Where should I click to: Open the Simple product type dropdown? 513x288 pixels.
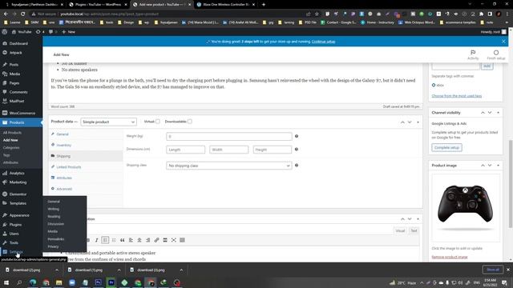(108, 122)
